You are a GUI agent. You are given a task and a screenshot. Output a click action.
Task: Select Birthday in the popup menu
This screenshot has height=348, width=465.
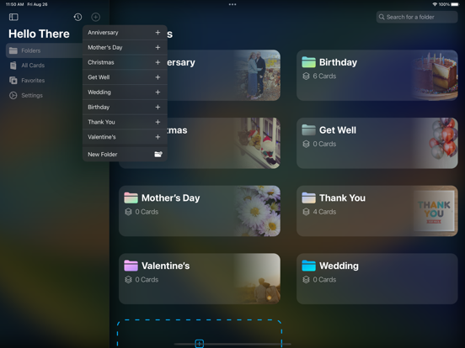[x=125, y=107]
